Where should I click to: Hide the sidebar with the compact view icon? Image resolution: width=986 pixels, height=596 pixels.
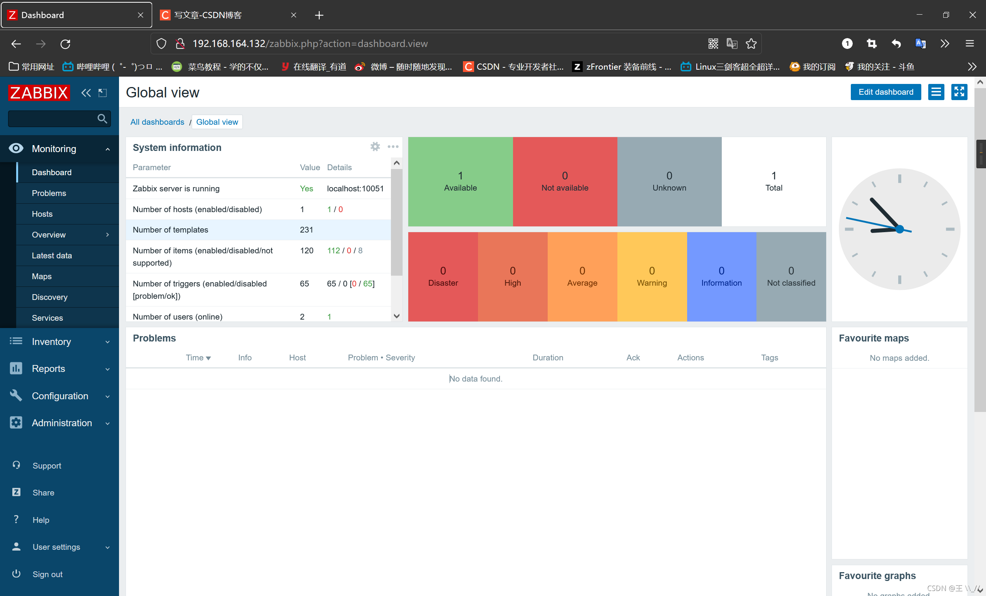[103, 93]
